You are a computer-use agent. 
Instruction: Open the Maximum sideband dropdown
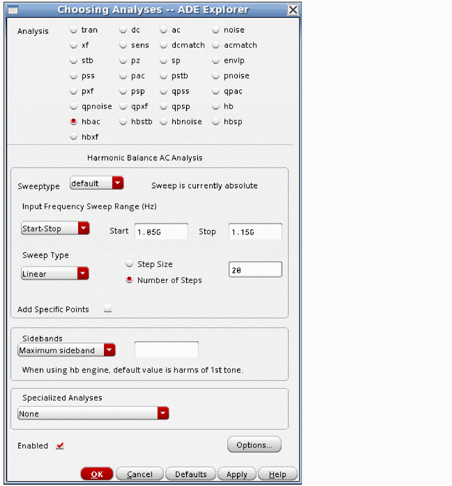(67, 350)
